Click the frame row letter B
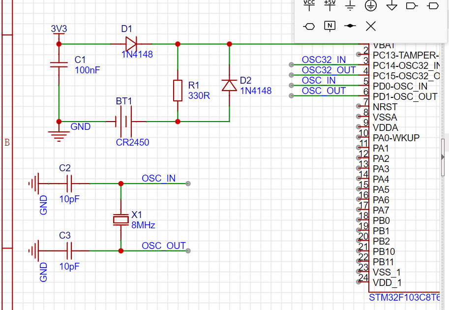This screenshot has width=449, height=310. 7,142
